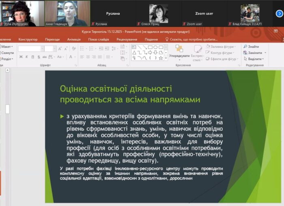Toggle text shadow (S) formatting

(38, 57)
